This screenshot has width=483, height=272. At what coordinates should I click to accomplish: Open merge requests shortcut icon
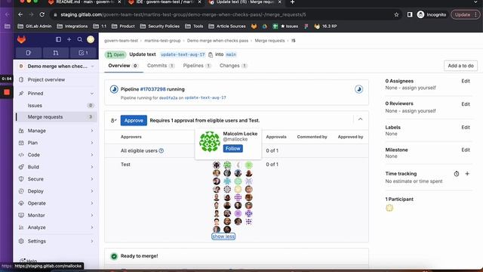click(55, 53)
